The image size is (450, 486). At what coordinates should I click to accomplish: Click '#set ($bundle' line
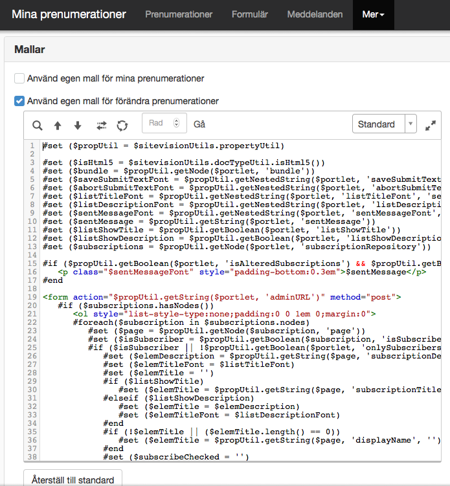tap(179, 171)
